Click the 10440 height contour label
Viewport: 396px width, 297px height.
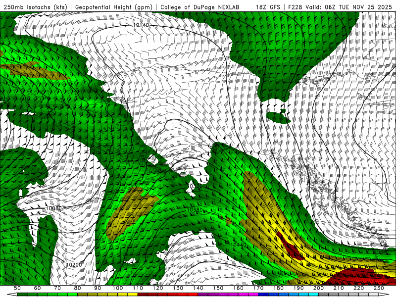[238, 245]
